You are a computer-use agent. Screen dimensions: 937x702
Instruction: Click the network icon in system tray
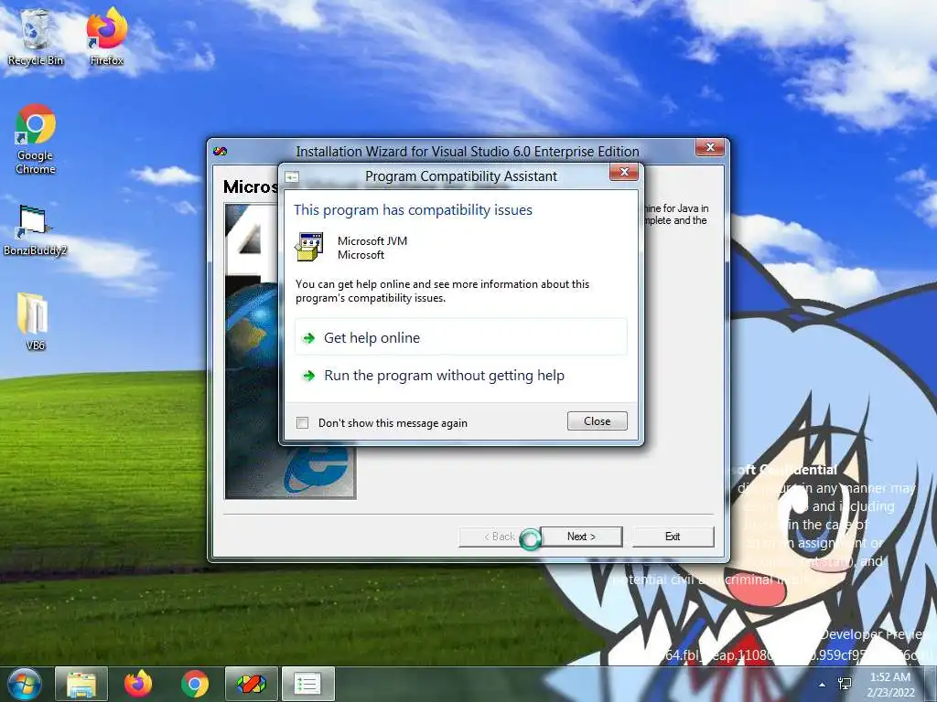(845, 684)
